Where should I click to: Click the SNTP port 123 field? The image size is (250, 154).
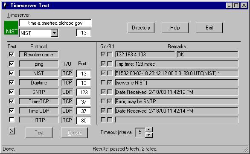click(x=84, y=92)
